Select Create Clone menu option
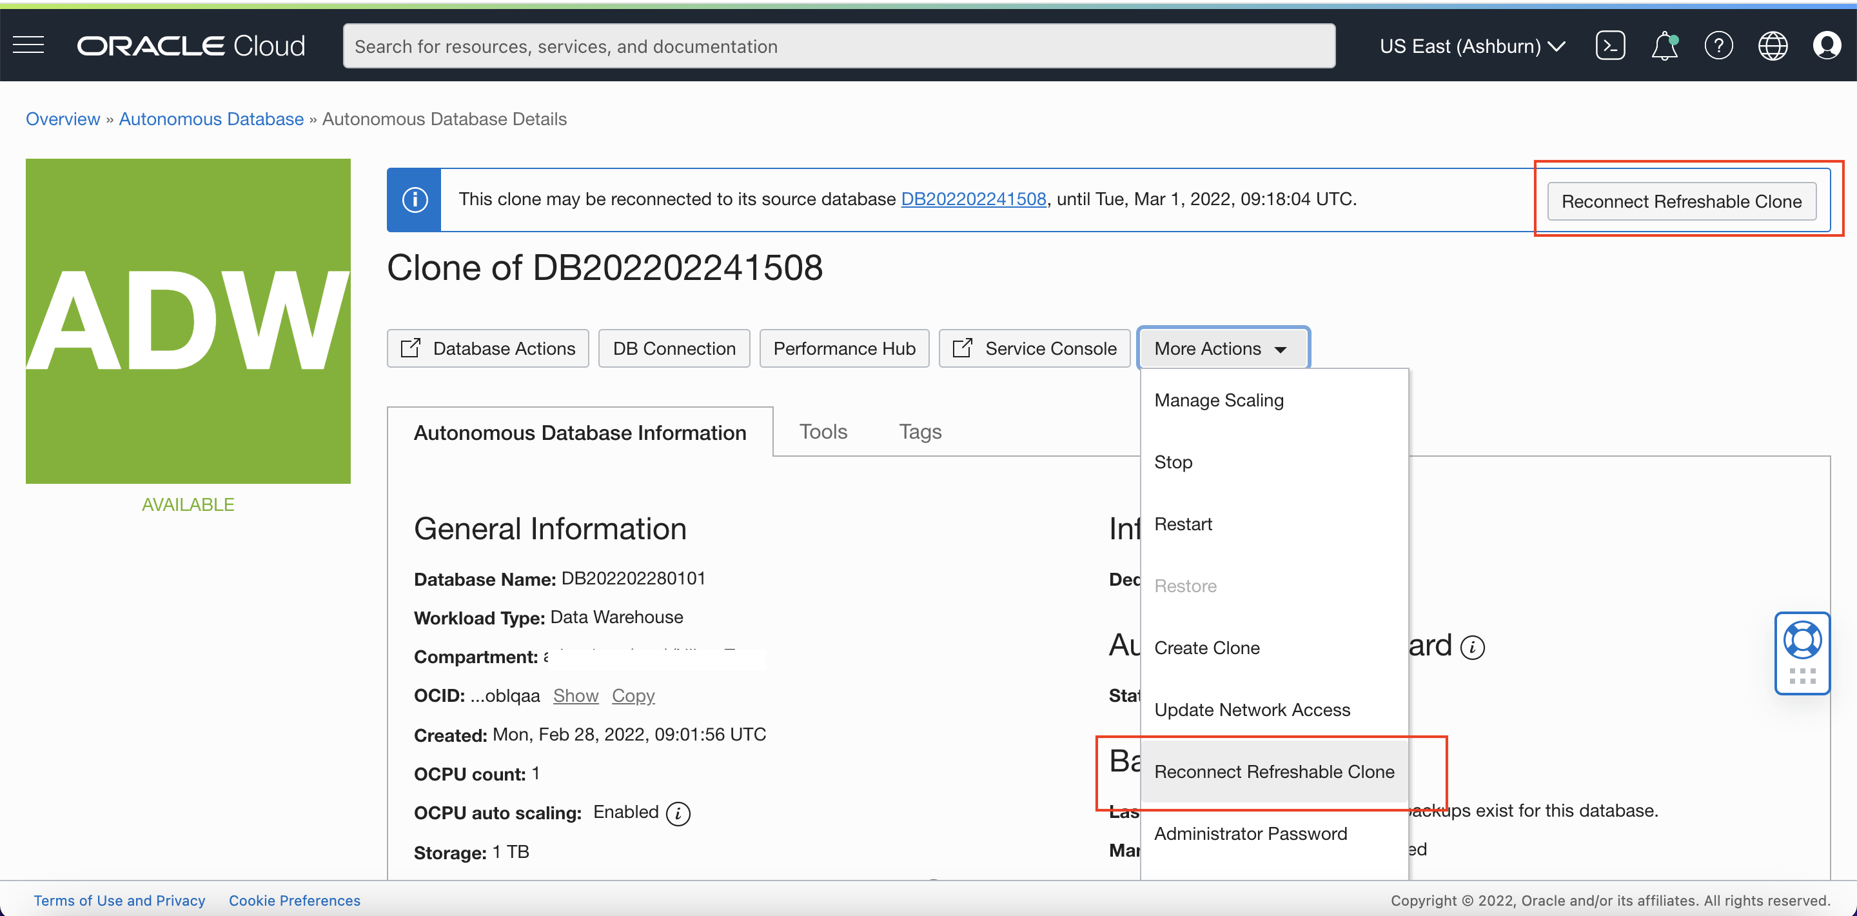 click(1207, 648)
